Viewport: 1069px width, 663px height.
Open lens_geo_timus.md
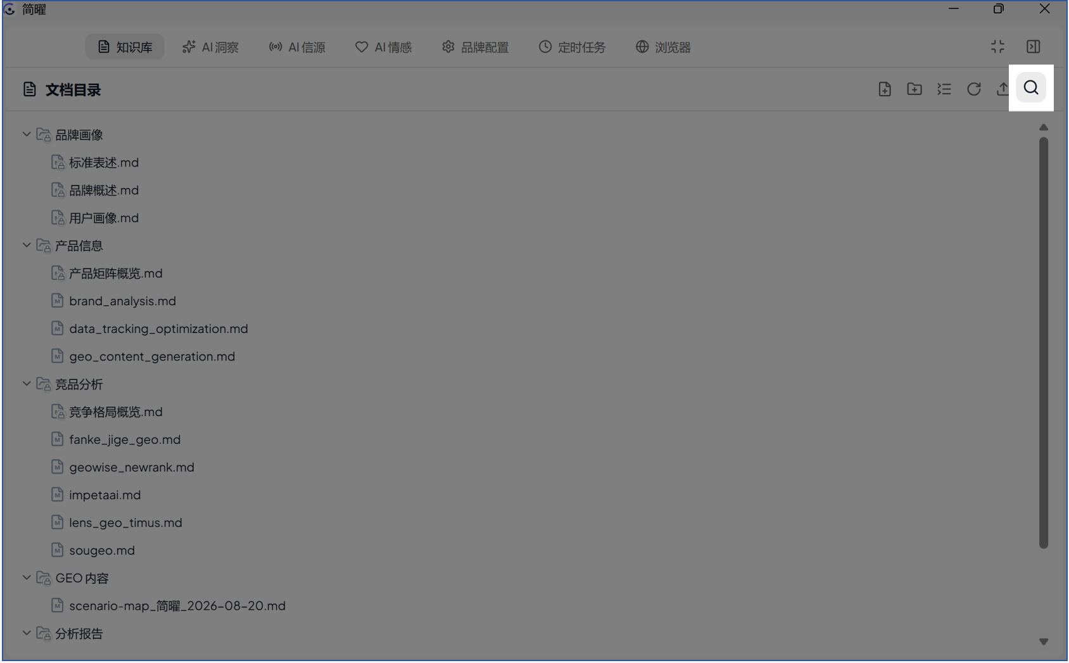[125, 523]
